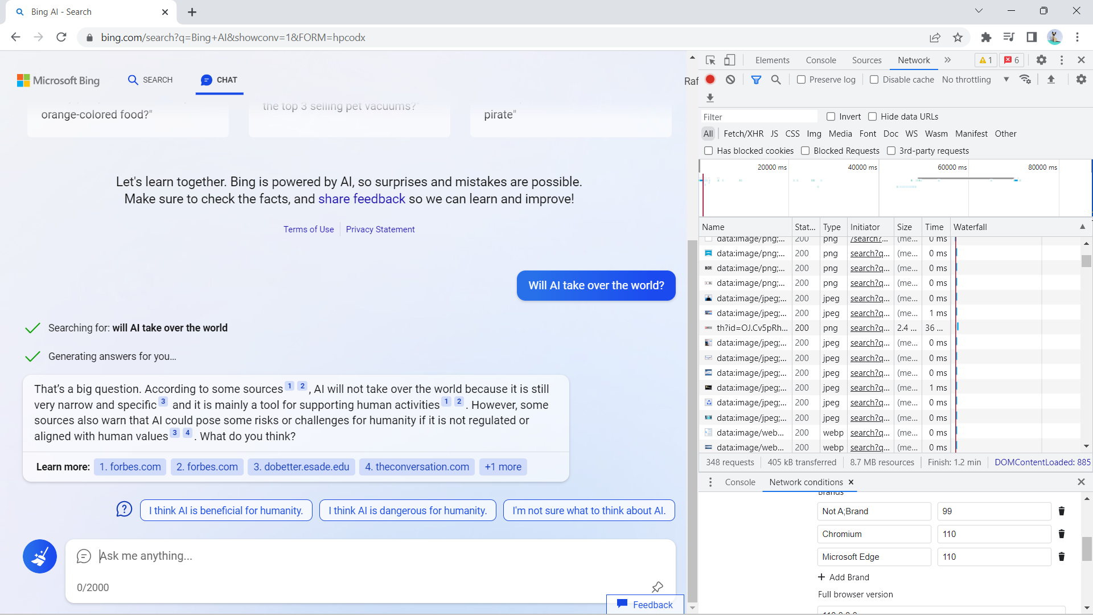1093x615 pixels.
Task: Import HAR file with upload arrow icon
Action: 1051,80
